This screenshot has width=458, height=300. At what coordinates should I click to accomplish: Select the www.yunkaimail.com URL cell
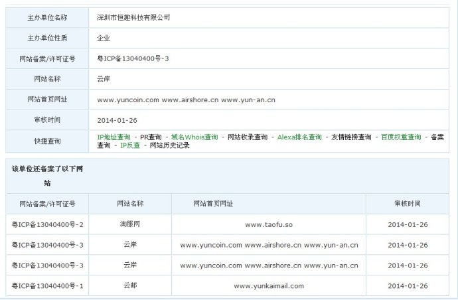click(269, 285)
